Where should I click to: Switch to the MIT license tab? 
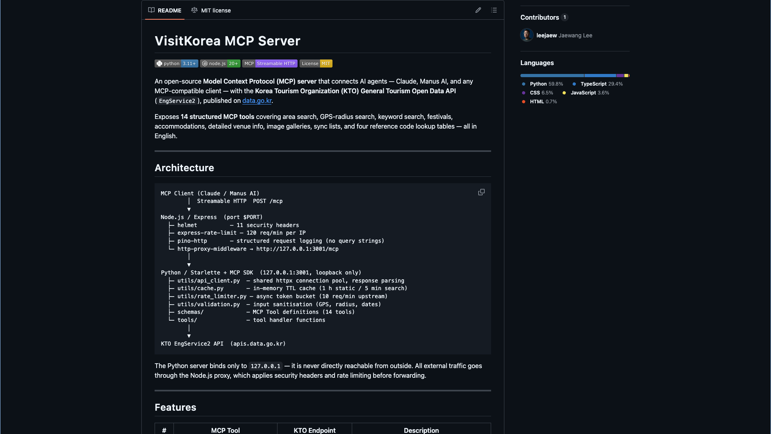216,10
